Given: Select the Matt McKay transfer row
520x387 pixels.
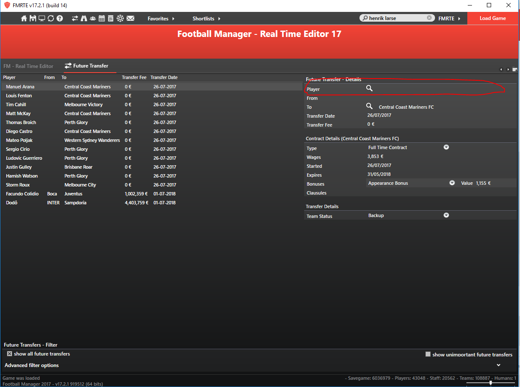Looking at the screenshot, I should (151, 113).
